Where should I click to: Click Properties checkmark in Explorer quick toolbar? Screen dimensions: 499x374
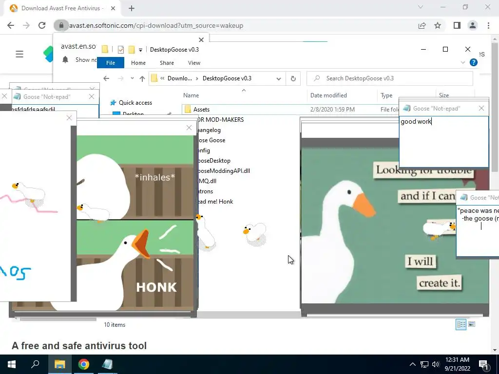[x=121, y=50]
